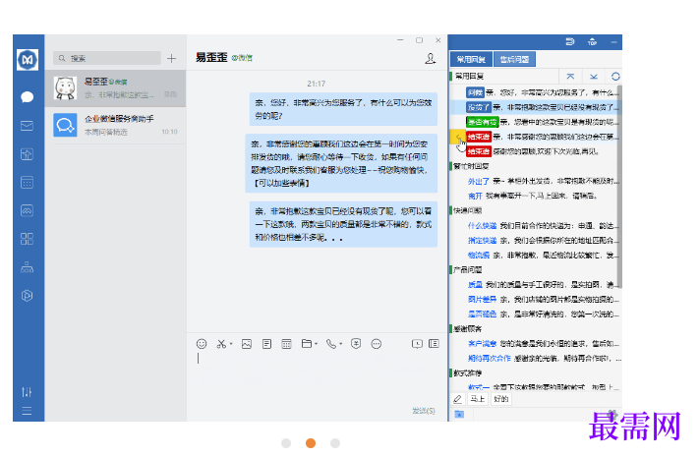Open the Workbench grid icon in sidebar
The width and height of the screenshot is (699, 457).
point(27,239)
